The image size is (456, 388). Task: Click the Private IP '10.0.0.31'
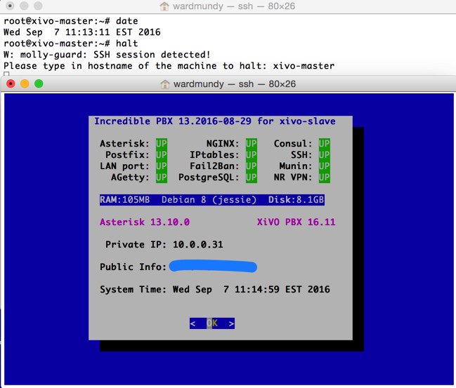[197, 245]
